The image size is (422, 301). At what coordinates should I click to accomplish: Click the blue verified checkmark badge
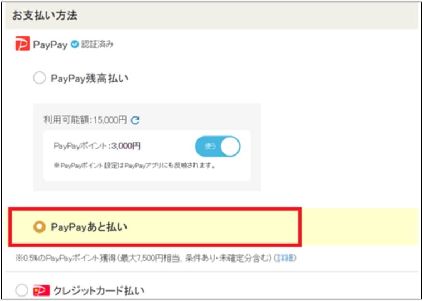tap(74, 45)
